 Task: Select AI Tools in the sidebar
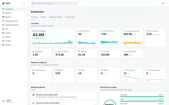(13, 41)
